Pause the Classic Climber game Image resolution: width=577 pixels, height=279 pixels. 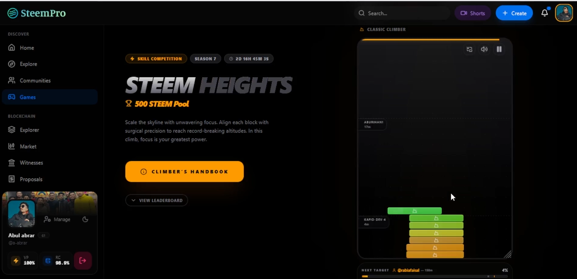point(499,49)
